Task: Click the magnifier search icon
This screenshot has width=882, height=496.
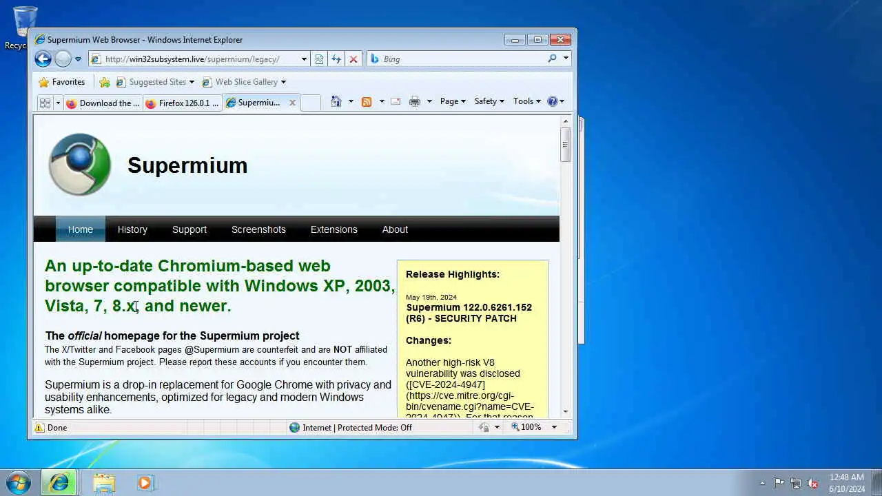Action: tap(552, 59)
